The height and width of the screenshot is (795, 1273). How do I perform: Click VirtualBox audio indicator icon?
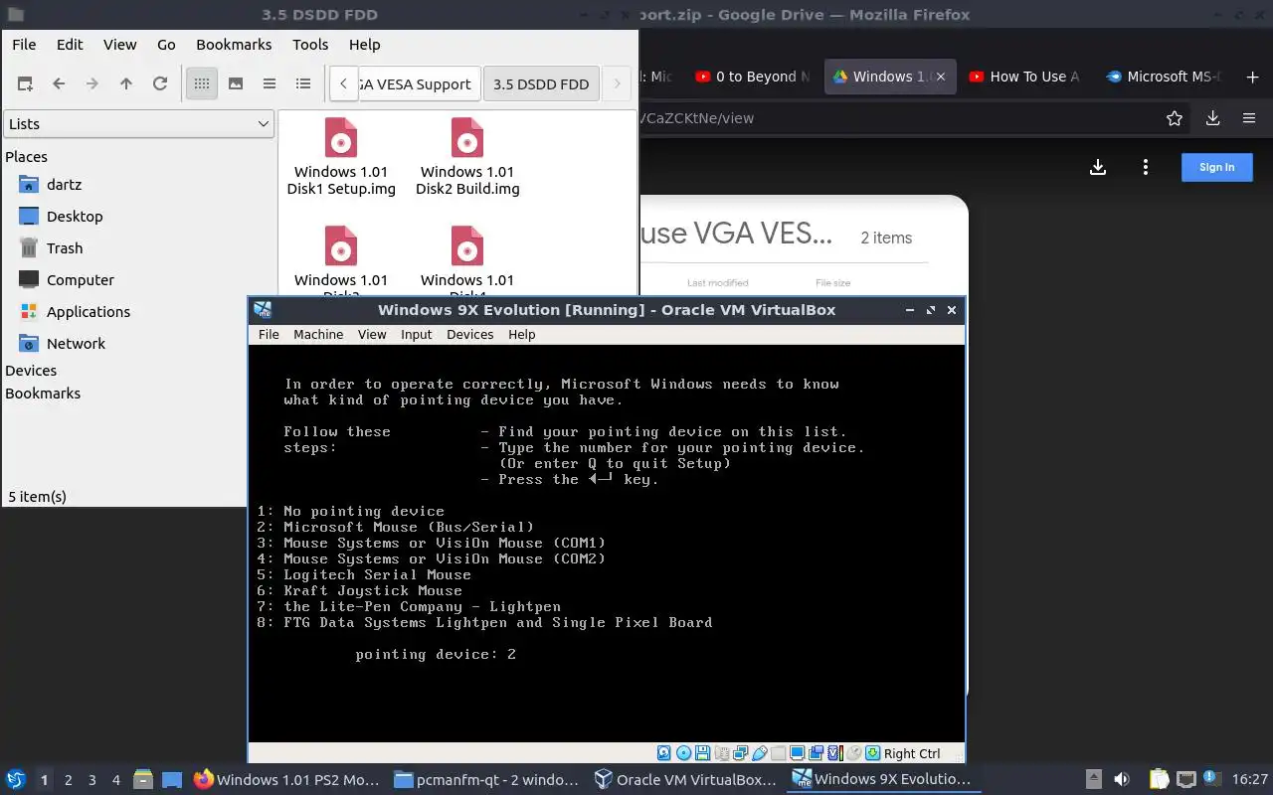click(722, 753)
